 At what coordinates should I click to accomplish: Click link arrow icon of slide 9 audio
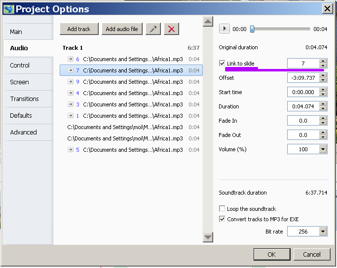[x=71, y=82]
